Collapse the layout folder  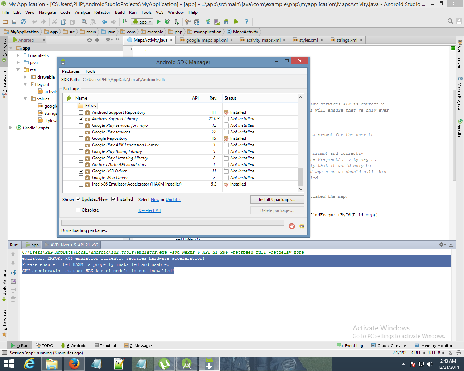click(25, 84)
